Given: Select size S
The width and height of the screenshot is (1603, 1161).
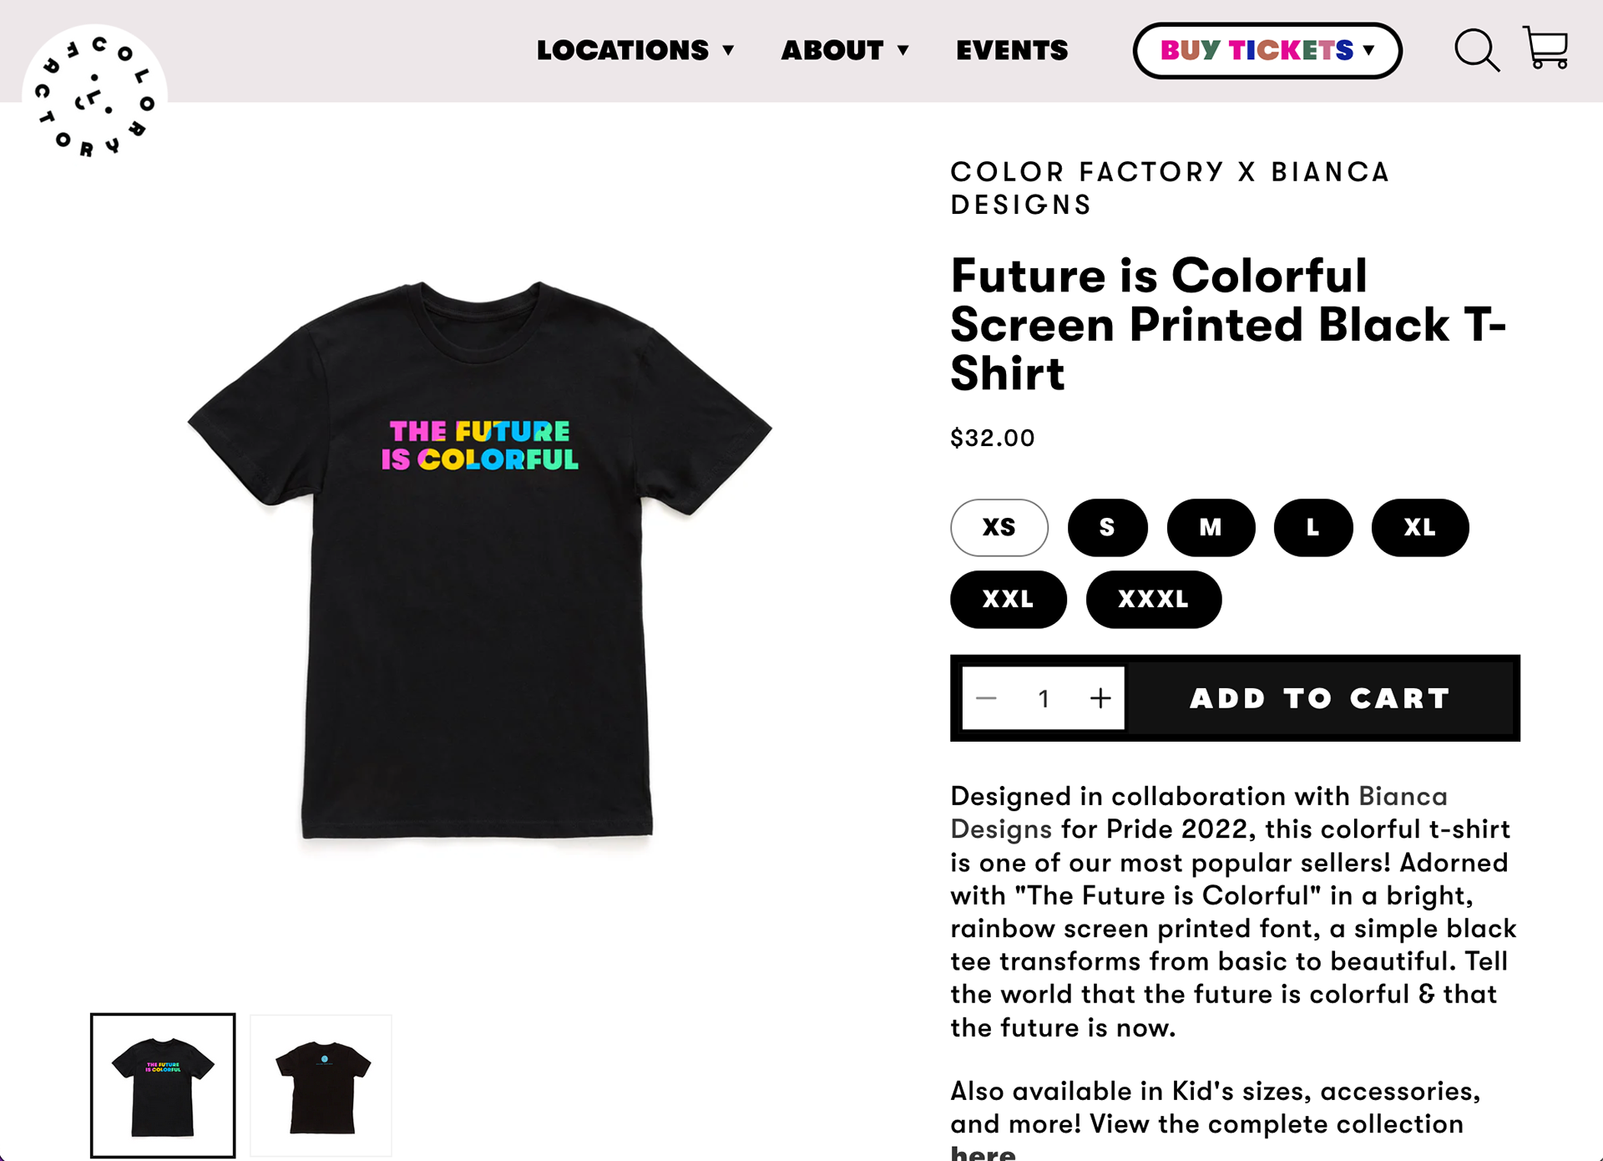Looking at the screenshot, I should pos(1107,528).
